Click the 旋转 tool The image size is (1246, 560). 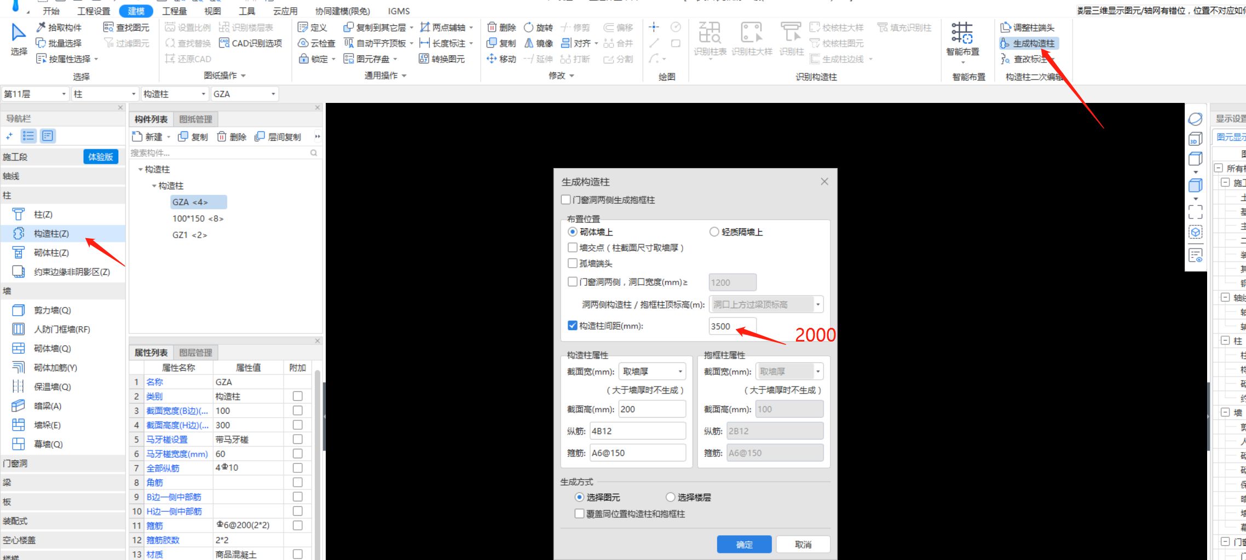coord(539,27)
